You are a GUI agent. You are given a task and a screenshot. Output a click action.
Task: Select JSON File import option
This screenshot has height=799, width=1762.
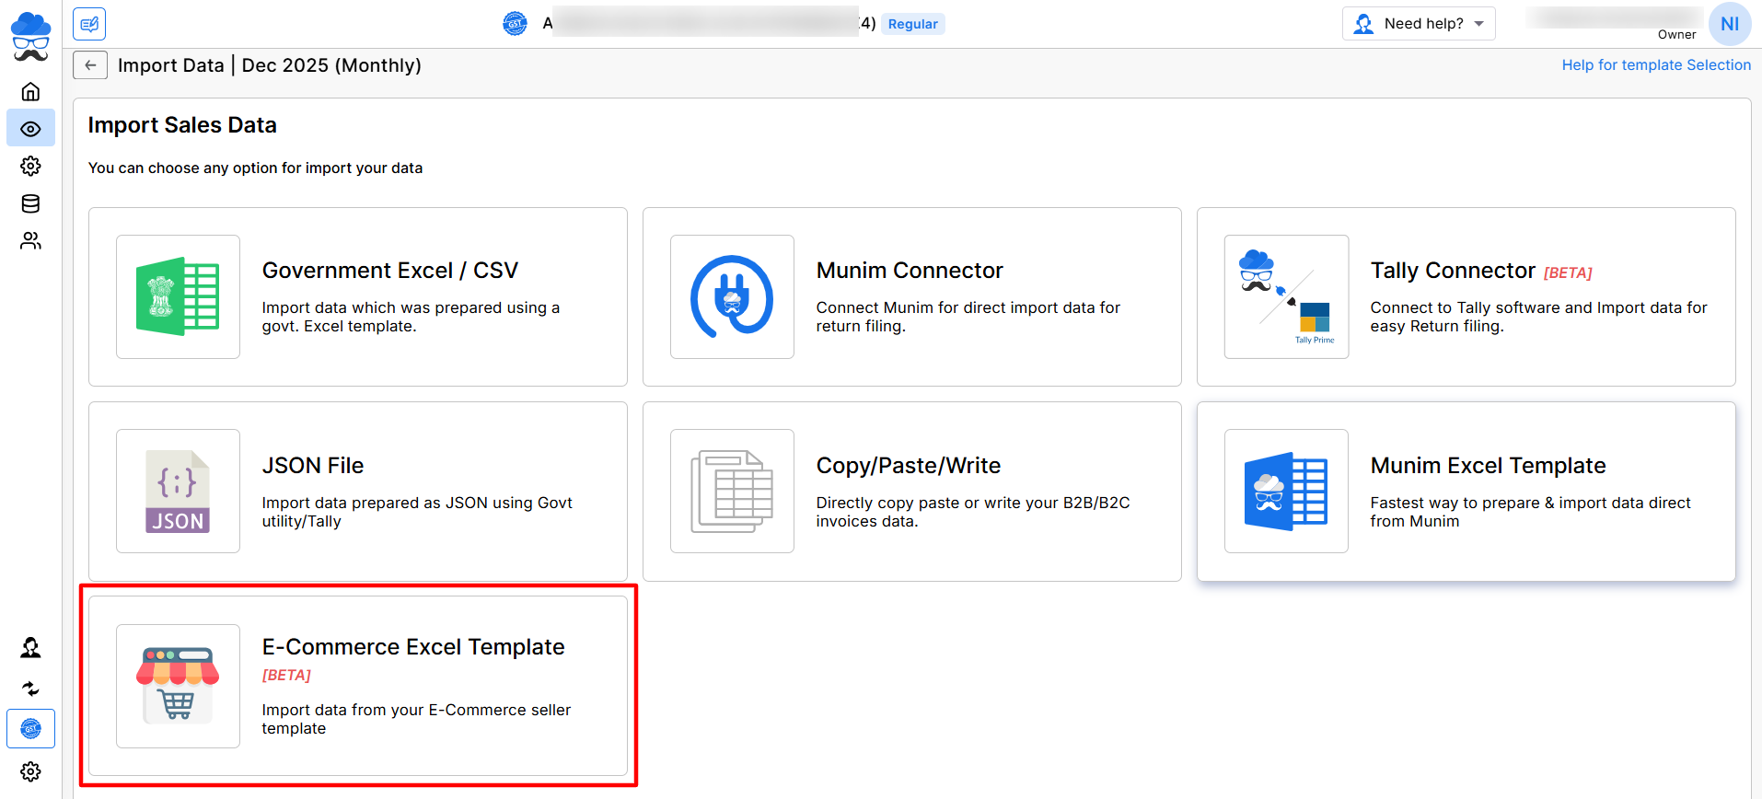click(358, 491)
